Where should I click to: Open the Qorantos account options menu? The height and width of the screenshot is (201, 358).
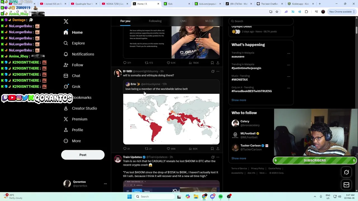point(105,184)
